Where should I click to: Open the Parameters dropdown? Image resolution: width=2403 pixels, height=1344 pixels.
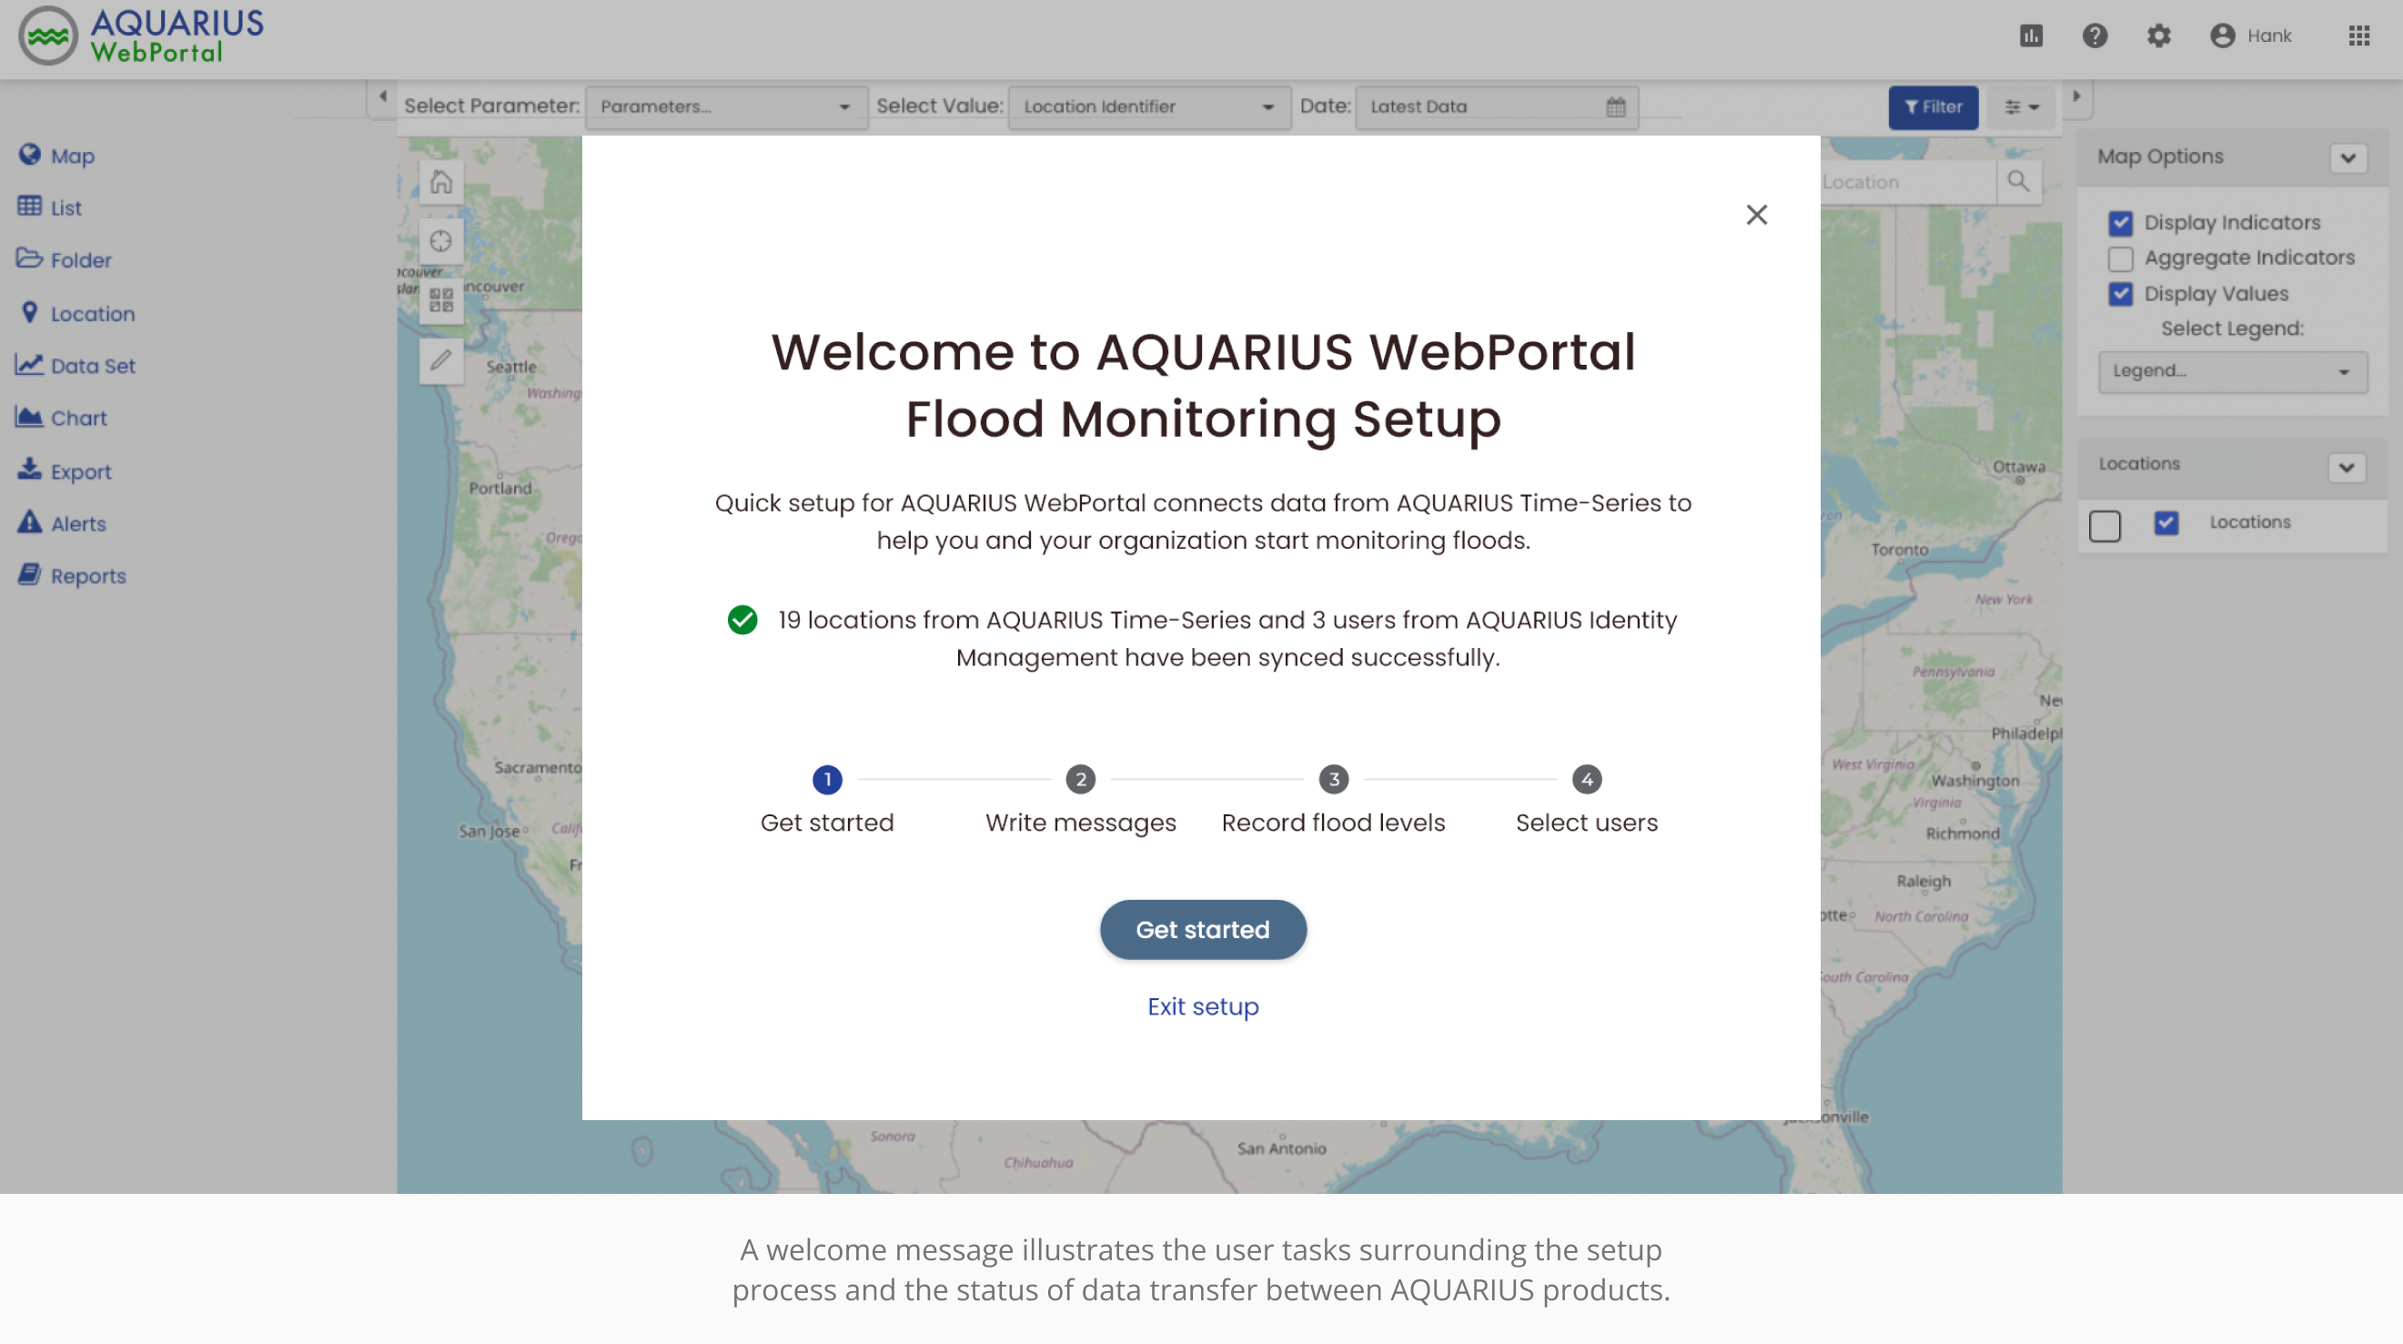725,107
